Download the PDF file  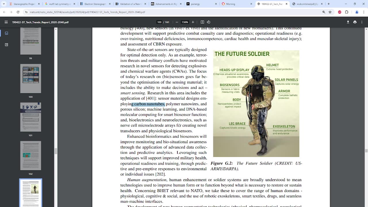click(x=348, y=22)
